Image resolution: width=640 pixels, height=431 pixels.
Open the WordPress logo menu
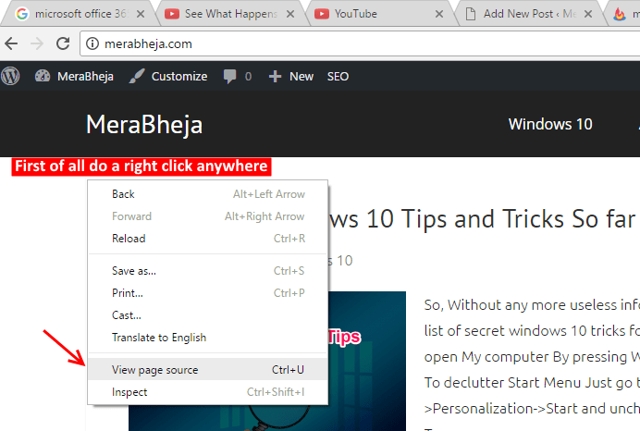(10, 76)
